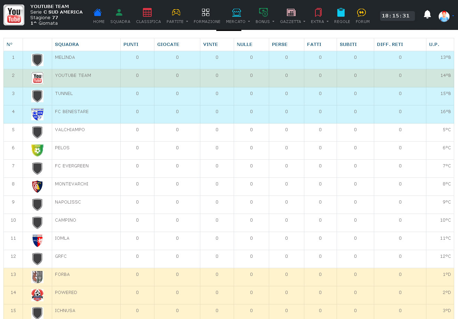Click PELOS green crest
The width and height of the screenshot is (458, 319).
pos(37,150)
